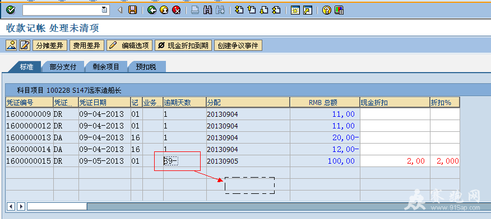Open 编辑选项 with pencil icon
The height and width of the screenshot is (219, 491).
(129, 45)
